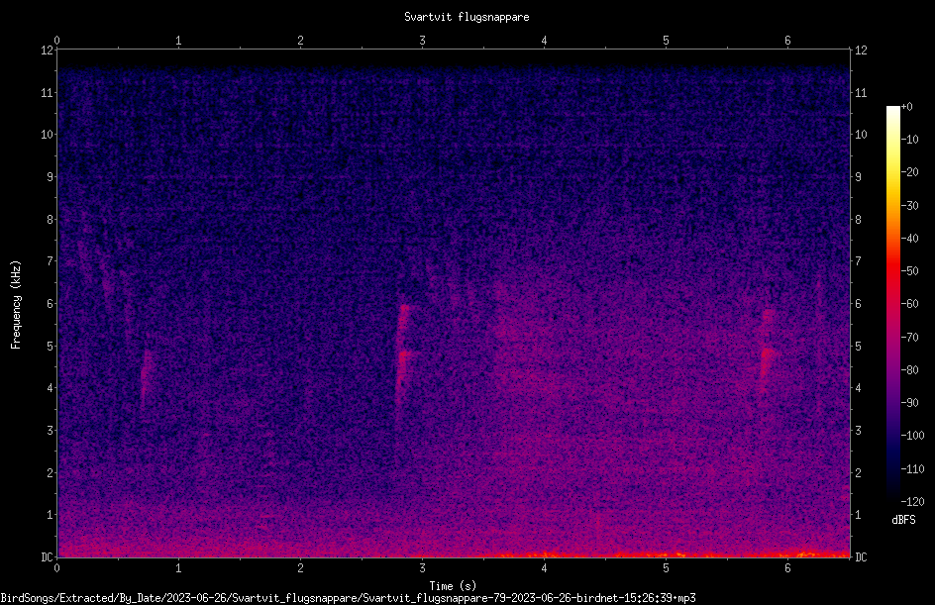Image resolution: width=935 pixels, height=605 pixels.
Task: Click the "-10" color bar label
Action: coord(909,140)
